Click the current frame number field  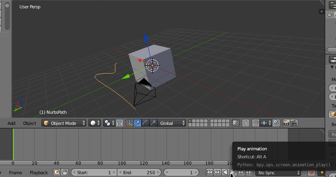point(181,173)
